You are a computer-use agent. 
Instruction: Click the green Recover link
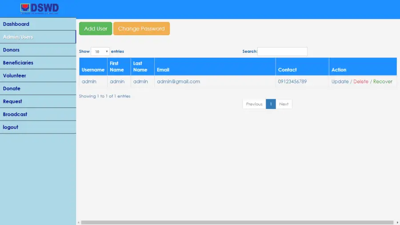tap(383, 82)
